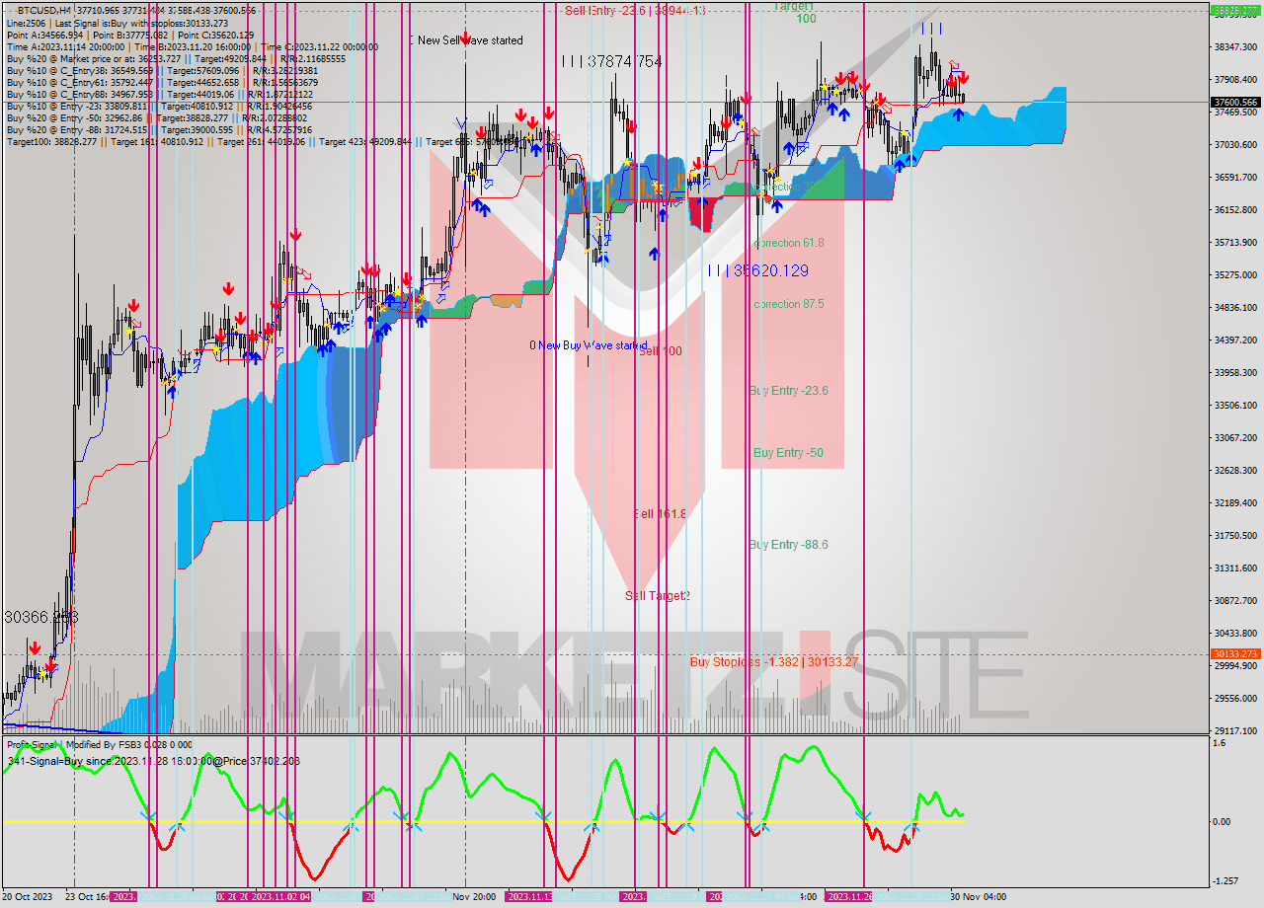1264x908 pixels.
Task: Click the 'Sell 100' label
Action: click(x=661, y=351)
